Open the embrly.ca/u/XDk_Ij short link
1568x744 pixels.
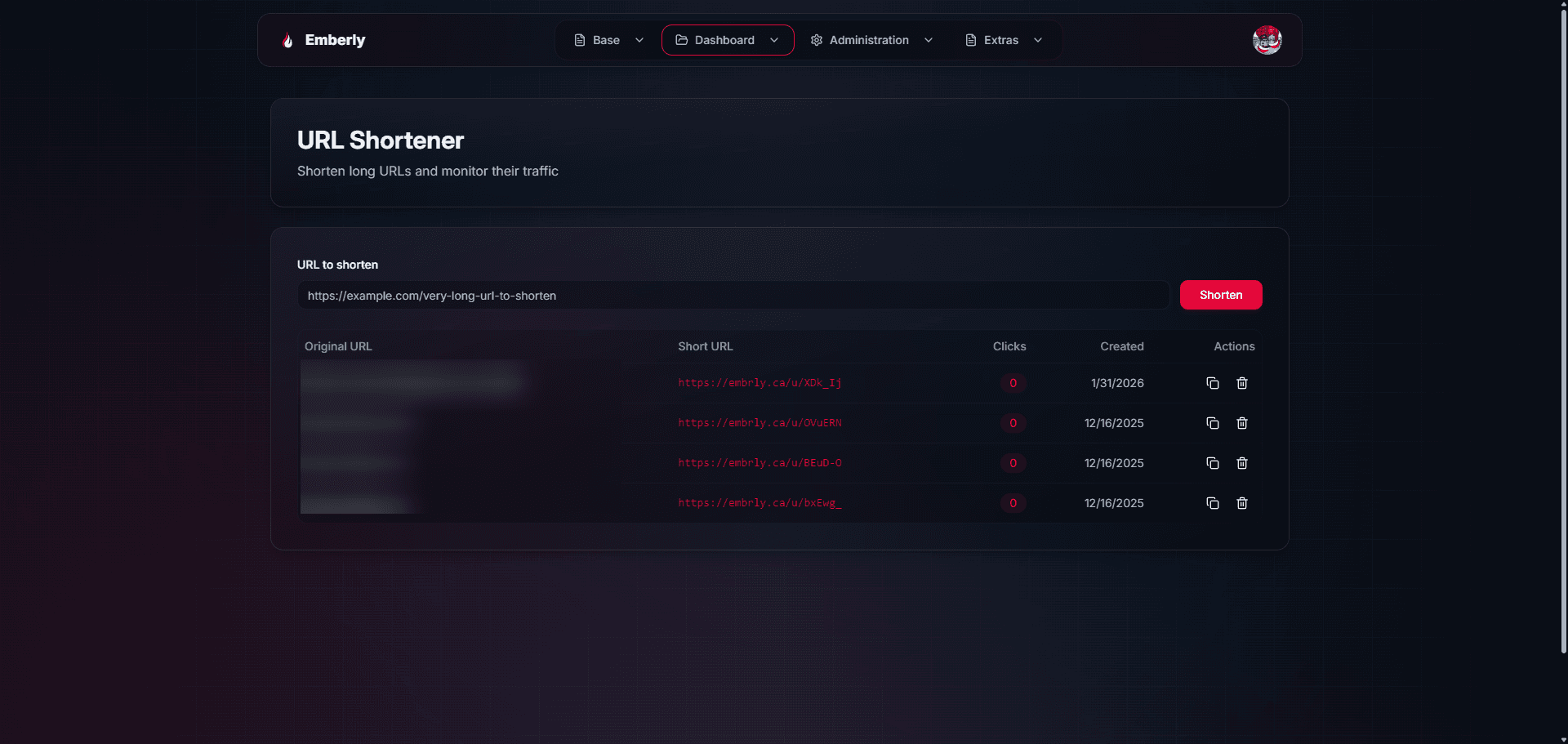pos(759,383)
